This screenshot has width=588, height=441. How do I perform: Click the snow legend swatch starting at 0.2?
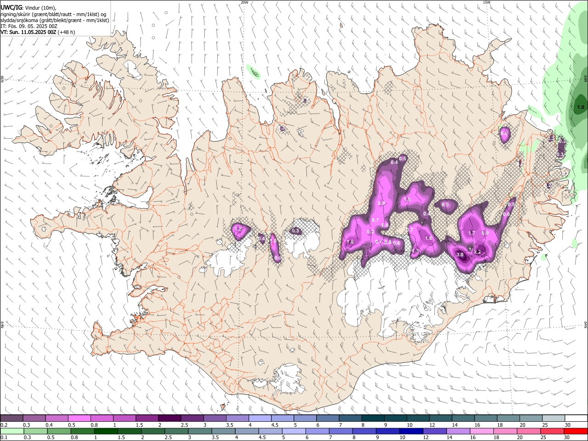[11, 418]
